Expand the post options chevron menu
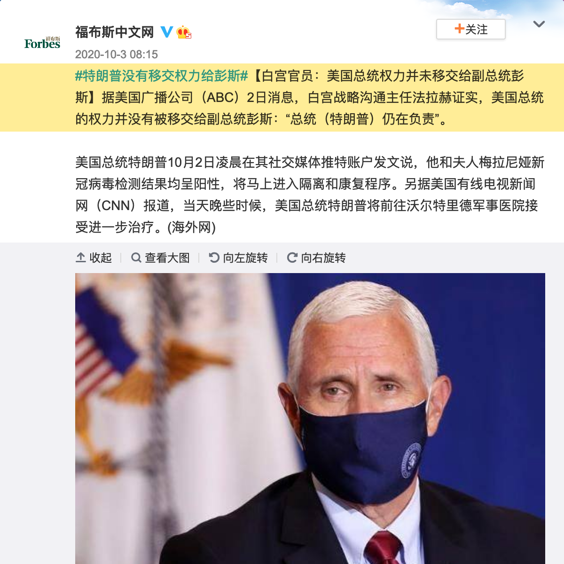 pyautogui.click(x=539, y=24)
